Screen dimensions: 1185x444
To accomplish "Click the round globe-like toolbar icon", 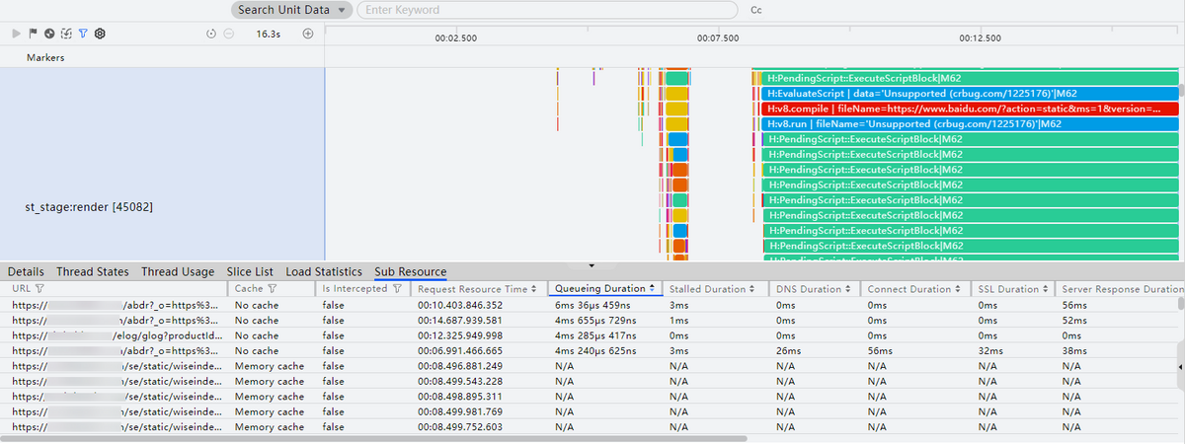I will pyautogui.click(x=49, y=34).
